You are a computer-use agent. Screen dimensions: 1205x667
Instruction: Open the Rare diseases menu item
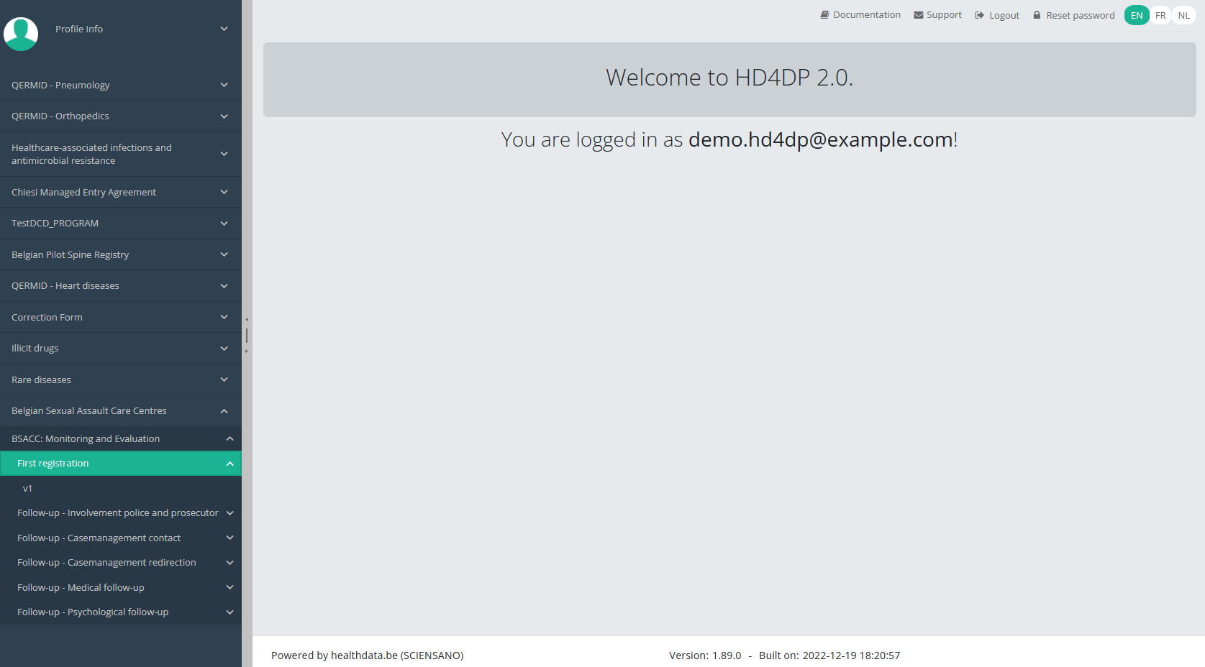pyautogui.click(x=42, y=379)
